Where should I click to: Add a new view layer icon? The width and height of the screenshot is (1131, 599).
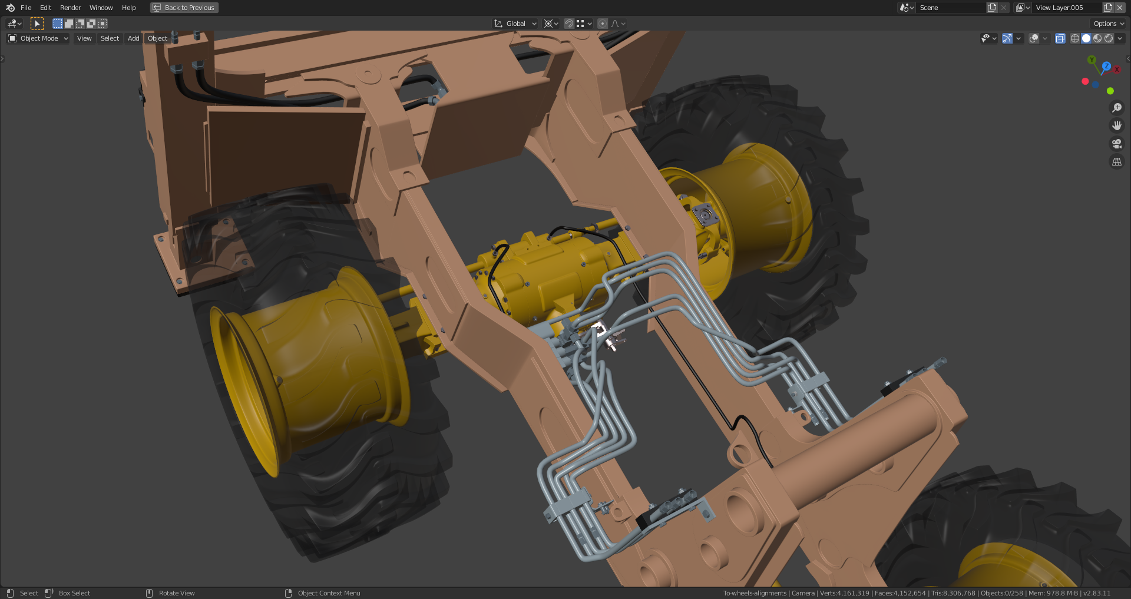point(1108,8)
